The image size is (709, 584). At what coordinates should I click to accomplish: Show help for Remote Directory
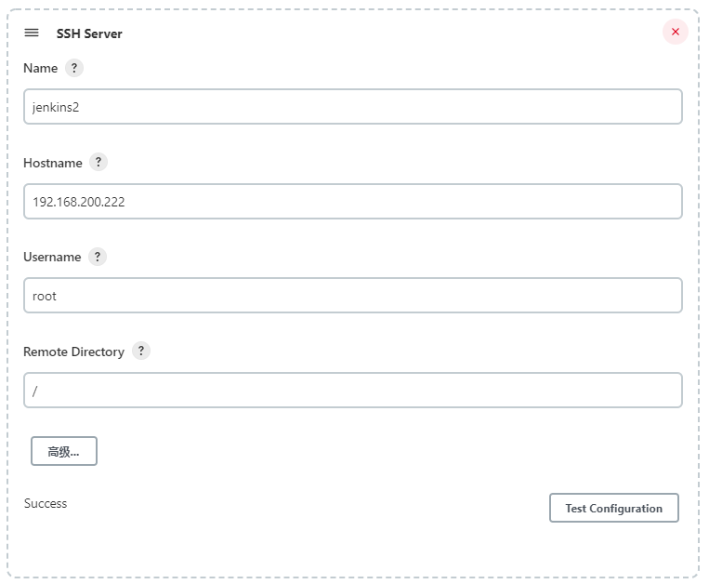tap(140, 351)
